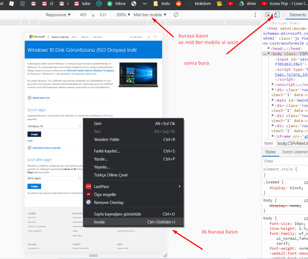
Task: Select Yeniden Yükle in context menu
Action: (133, 139)
